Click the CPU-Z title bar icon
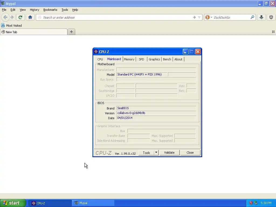 tap(96, 51)
